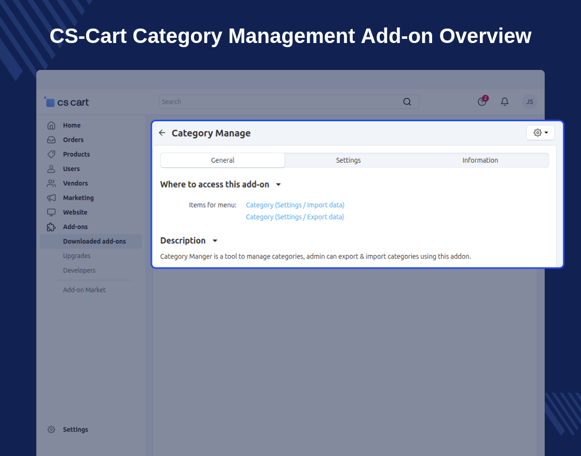
Task: Click the Vendors people icon
Action: click(51, 183)
